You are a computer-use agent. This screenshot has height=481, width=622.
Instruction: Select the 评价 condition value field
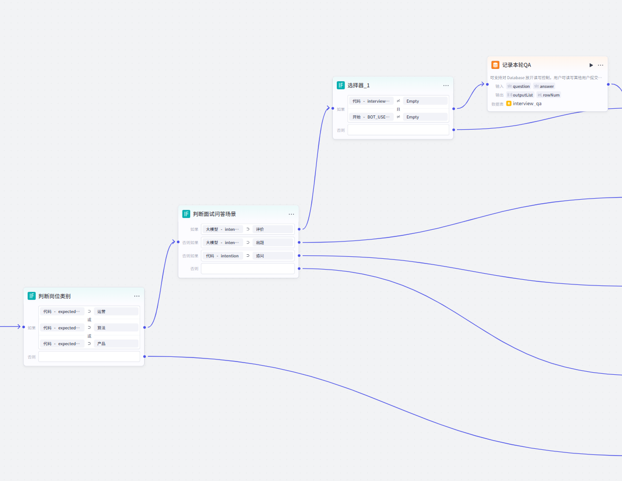272,229
